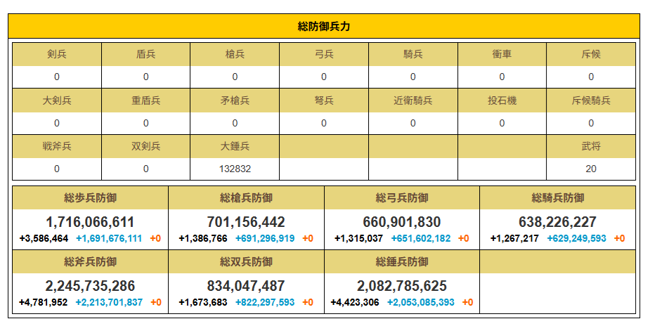Select the 0 value under 重盾兵
The image size is (650, 326).
[146, 124]
